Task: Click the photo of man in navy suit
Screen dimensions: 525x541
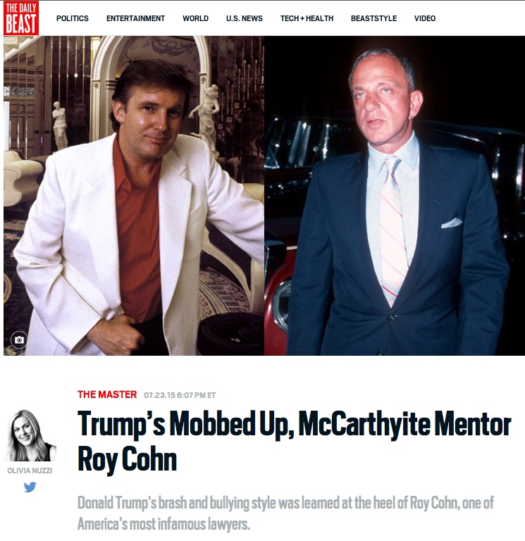Action: [395, 196]
